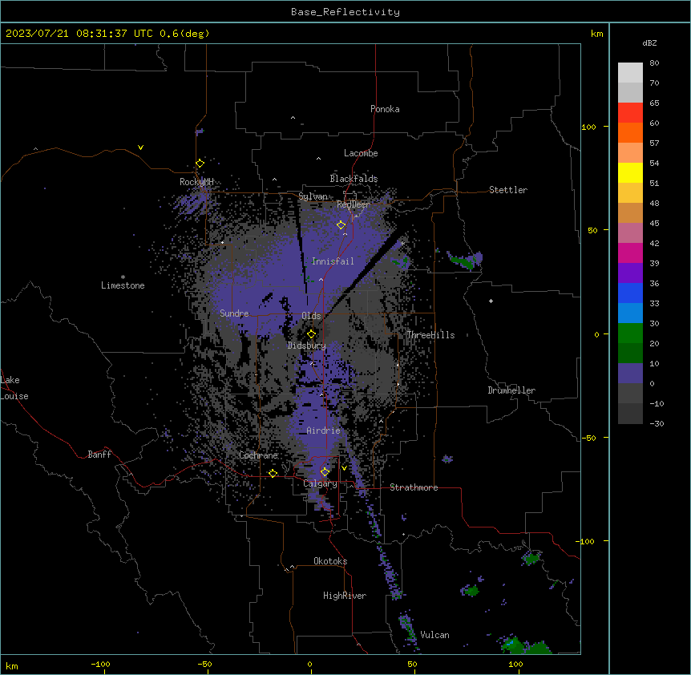Click the Limestone label
Image resolution: width=691 pixels, height=675 pixels.
123,285
